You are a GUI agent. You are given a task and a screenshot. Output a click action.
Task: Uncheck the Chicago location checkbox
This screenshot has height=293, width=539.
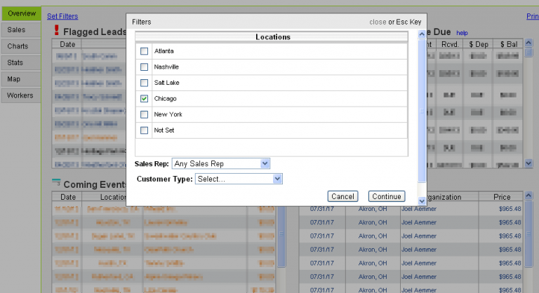coord(145,99)
